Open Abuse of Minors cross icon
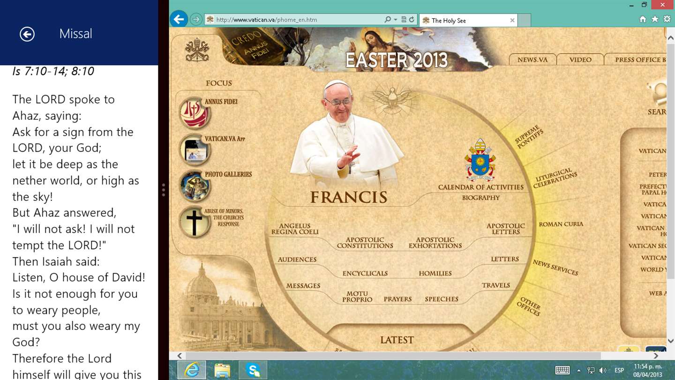Viewport: 675px width, 380px height. (x=195, y=222)
